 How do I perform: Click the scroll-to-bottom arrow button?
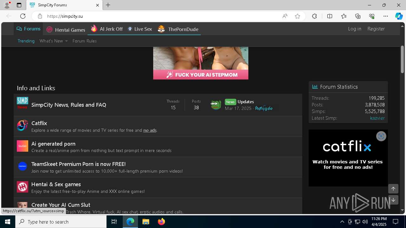coord(393,200)
